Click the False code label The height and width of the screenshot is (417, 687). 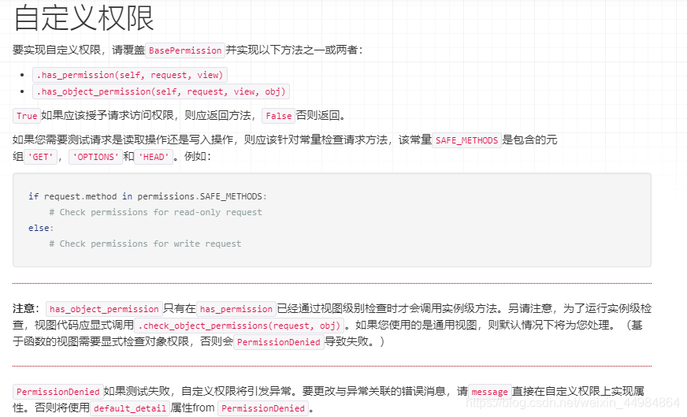tap(278, 116)
